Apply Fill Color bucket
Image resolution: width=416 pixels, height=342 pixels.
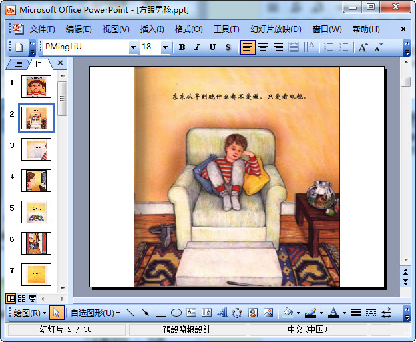288,313
